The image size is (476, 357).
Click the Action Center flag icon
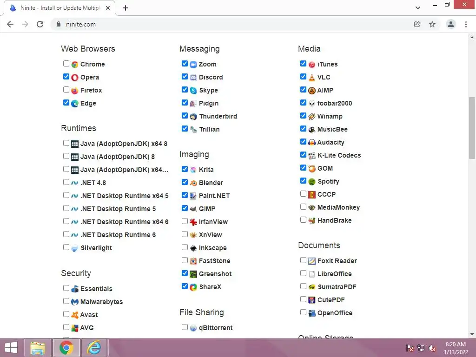410,348
